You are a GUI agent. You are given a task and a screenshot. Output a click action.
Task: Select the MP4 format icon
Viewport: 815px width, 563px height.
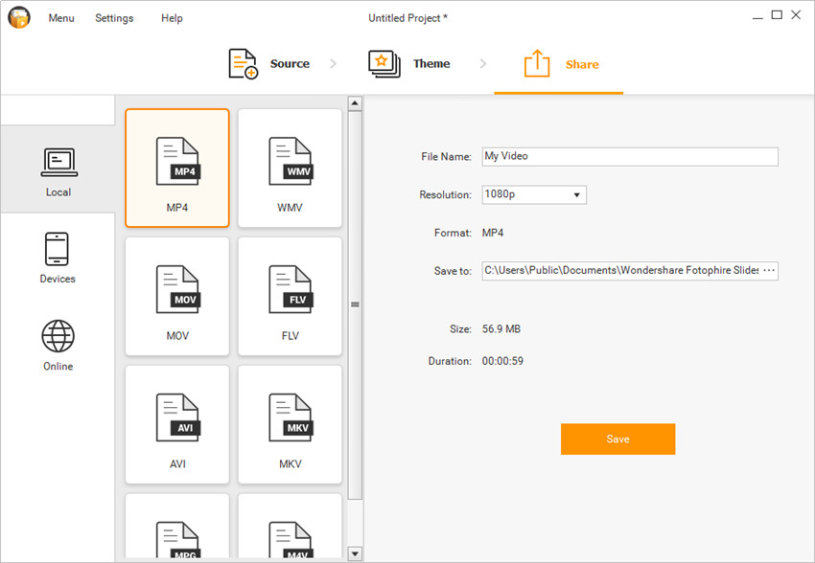tap(177, 168)
